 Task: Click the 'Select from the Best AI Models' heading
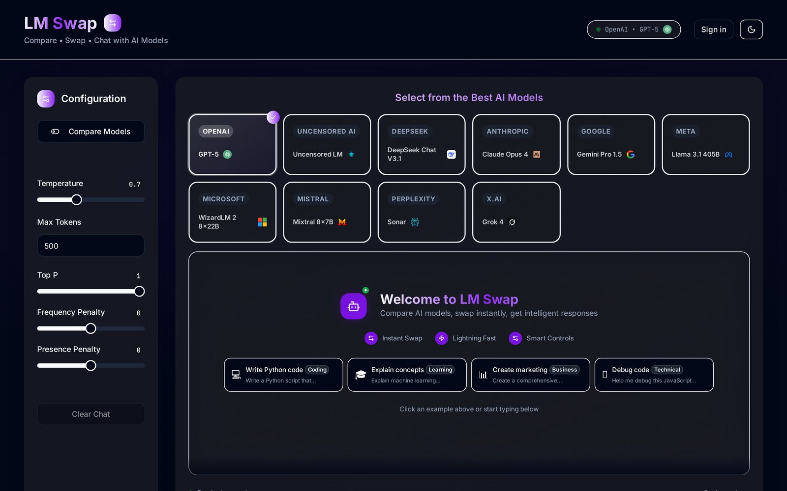469,97
